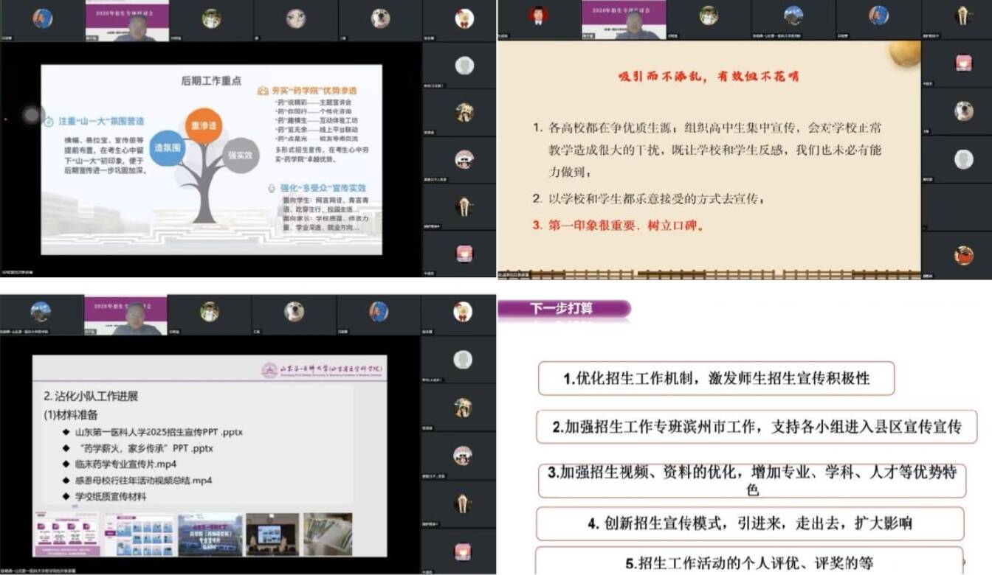Click the icon before 夯实"药学院"优势渗透 heading
992x575 pixels.
click(x=263, y=90)
